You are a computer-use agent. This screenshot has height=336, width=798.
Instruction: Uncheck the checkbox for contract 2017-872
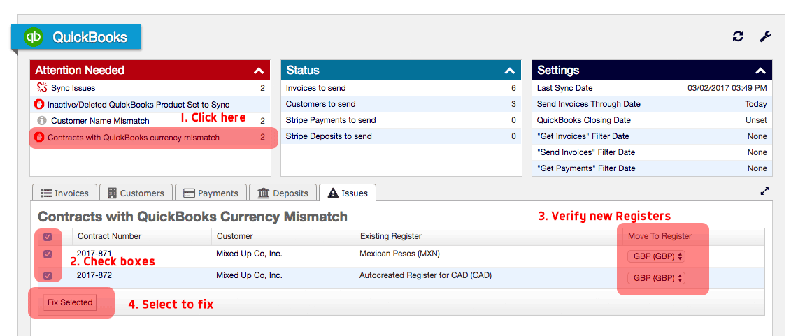point(48,276)
